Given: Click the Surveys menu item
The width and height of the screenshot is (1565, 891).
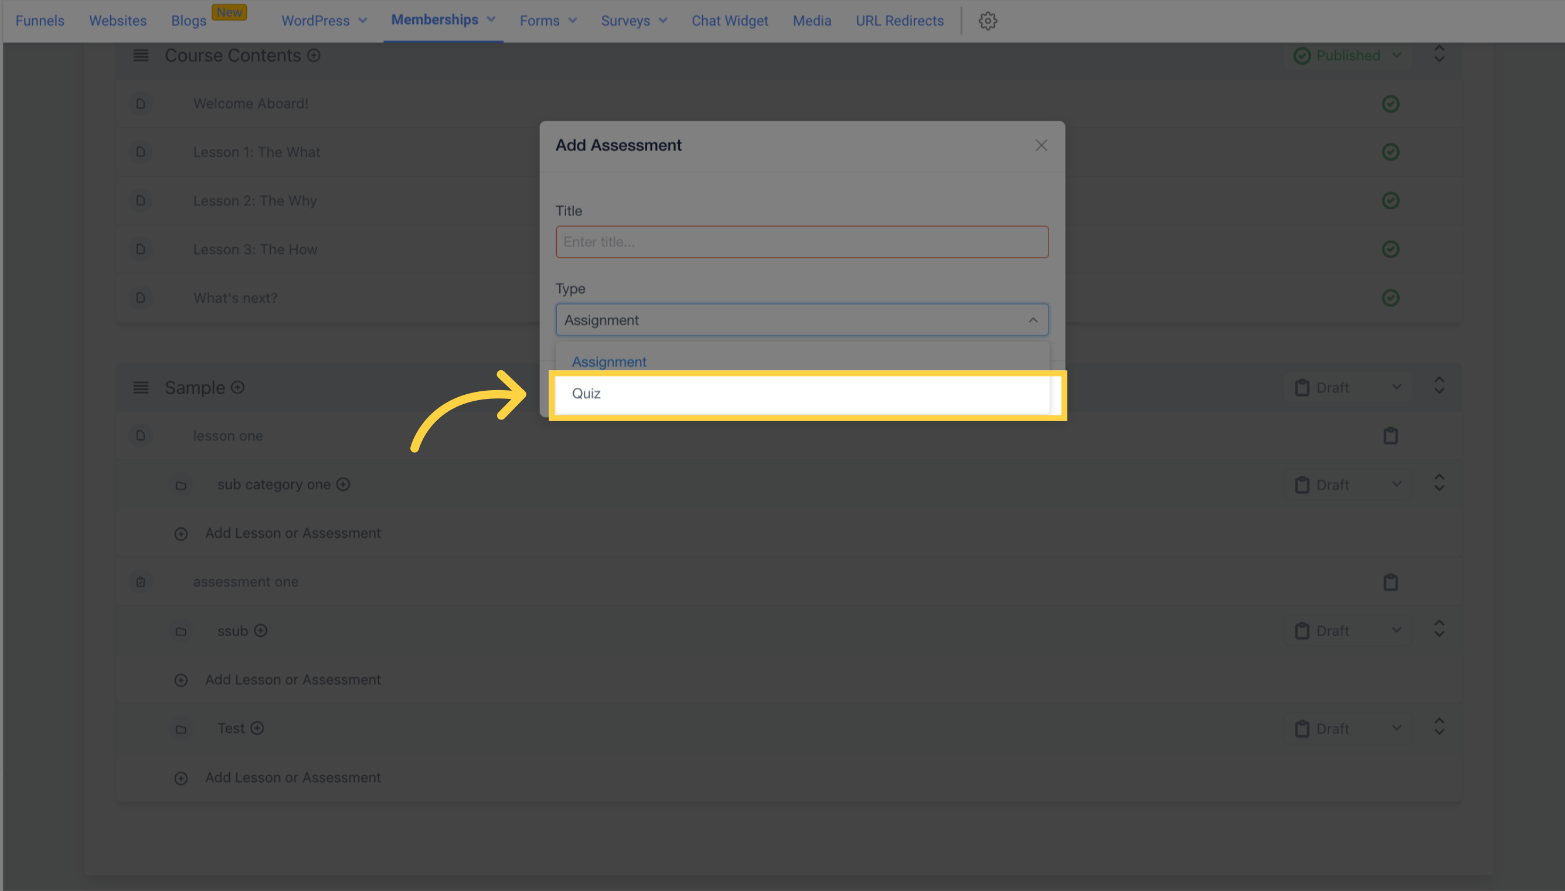Looking at the screenshot, I should (x=625, y=21).
